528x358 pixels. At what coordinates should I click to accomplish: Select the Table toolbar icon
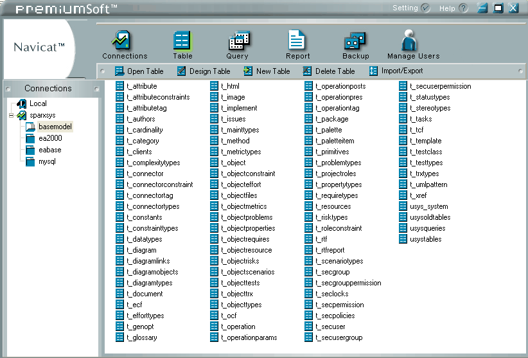[x=182, y=44]
